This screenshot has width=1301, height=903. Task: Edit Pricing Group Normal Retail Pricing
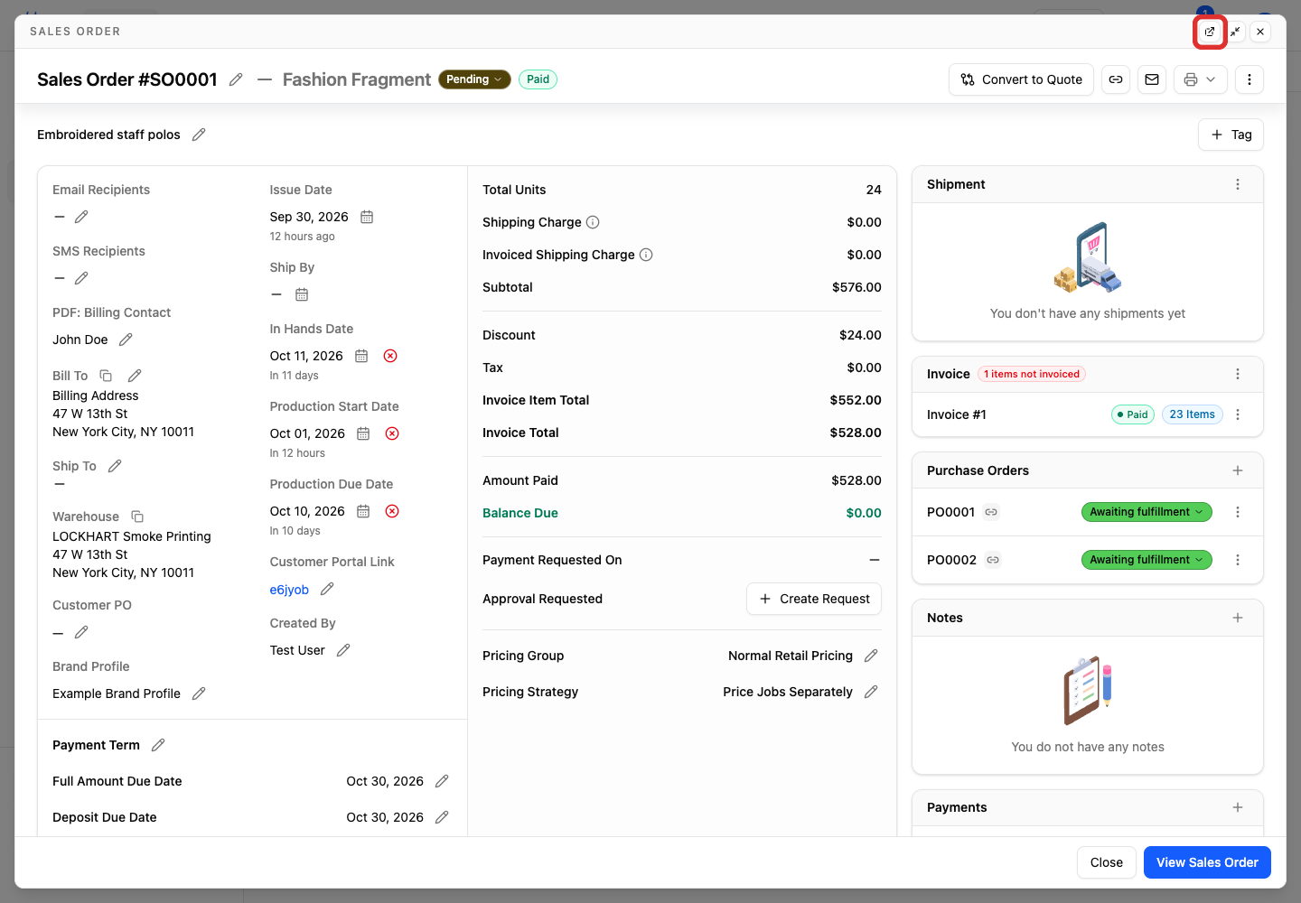click(x=871, y=656)
